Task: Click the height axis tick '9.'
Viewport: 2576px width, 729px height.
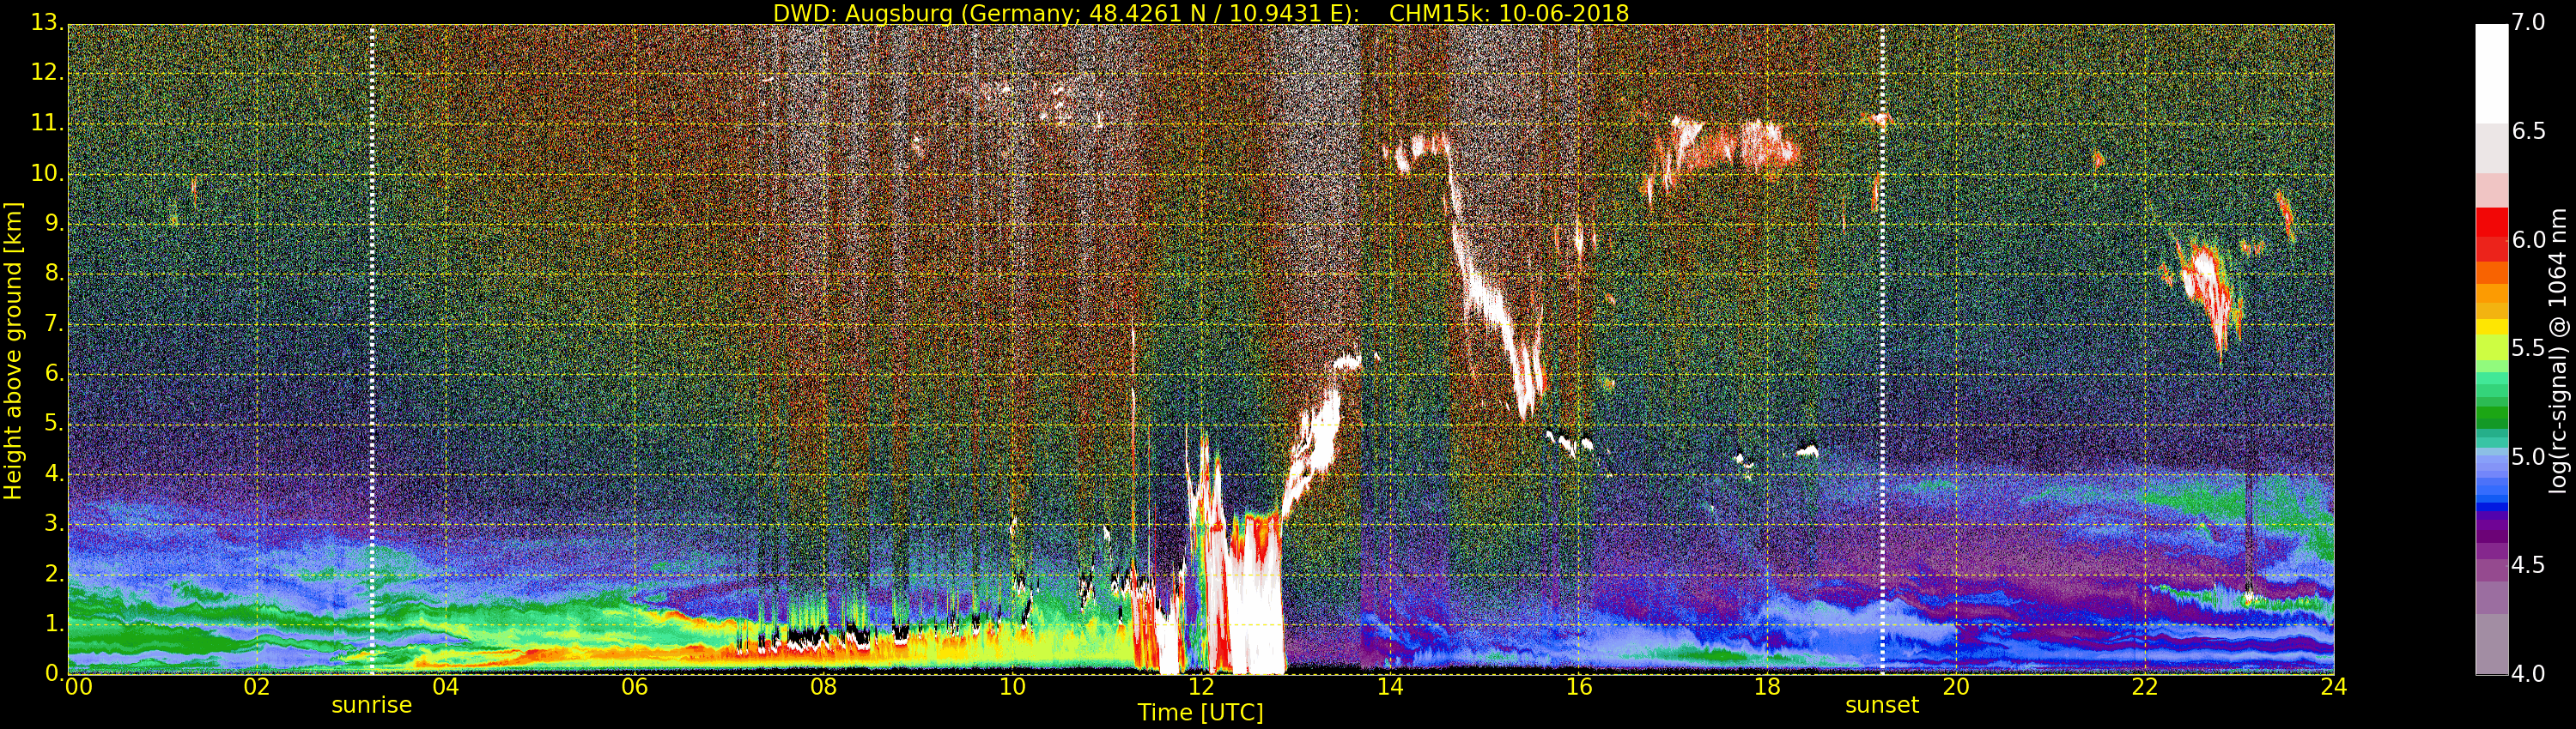Action: coord(53,223)
